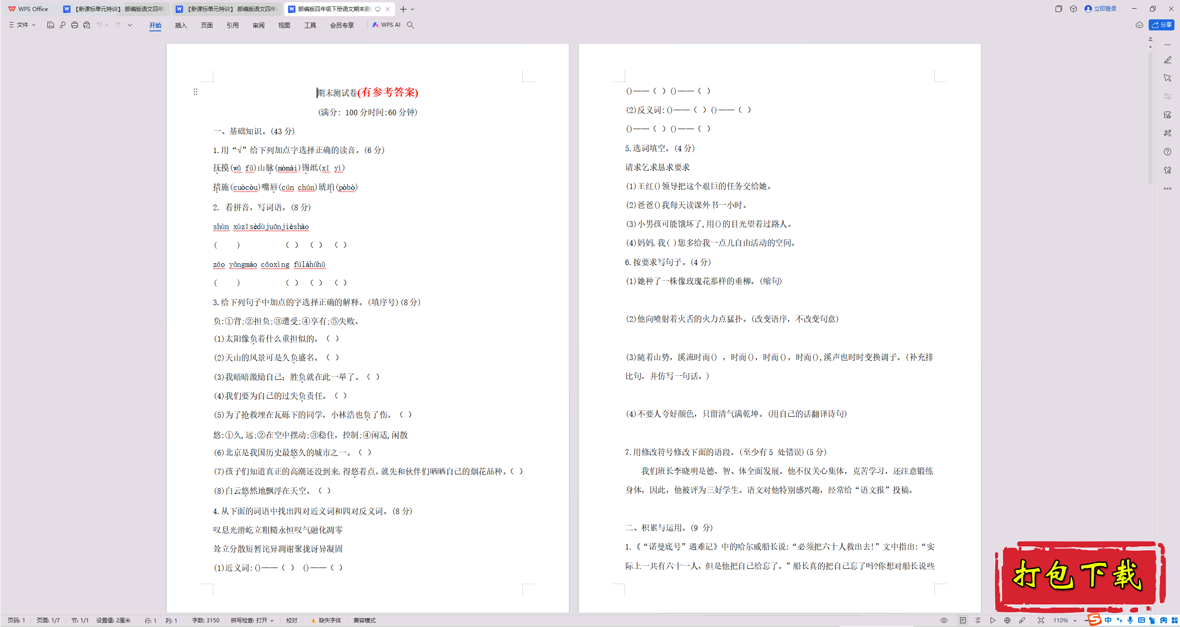Click the Sogou voice input microphone icon
Image resolution: width=1180 pixels, height=627 pixels.
[x=1130, y=620]
